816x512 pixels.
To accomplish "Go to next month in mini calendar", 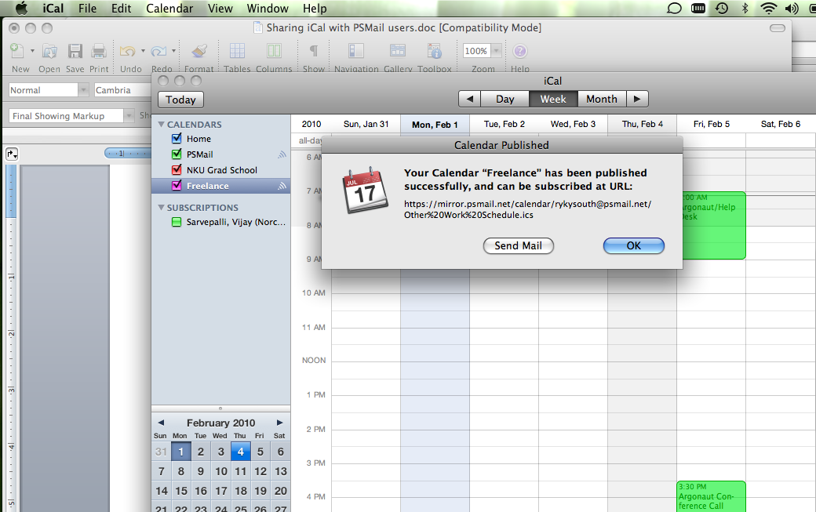I will click(x=280, y=423).
